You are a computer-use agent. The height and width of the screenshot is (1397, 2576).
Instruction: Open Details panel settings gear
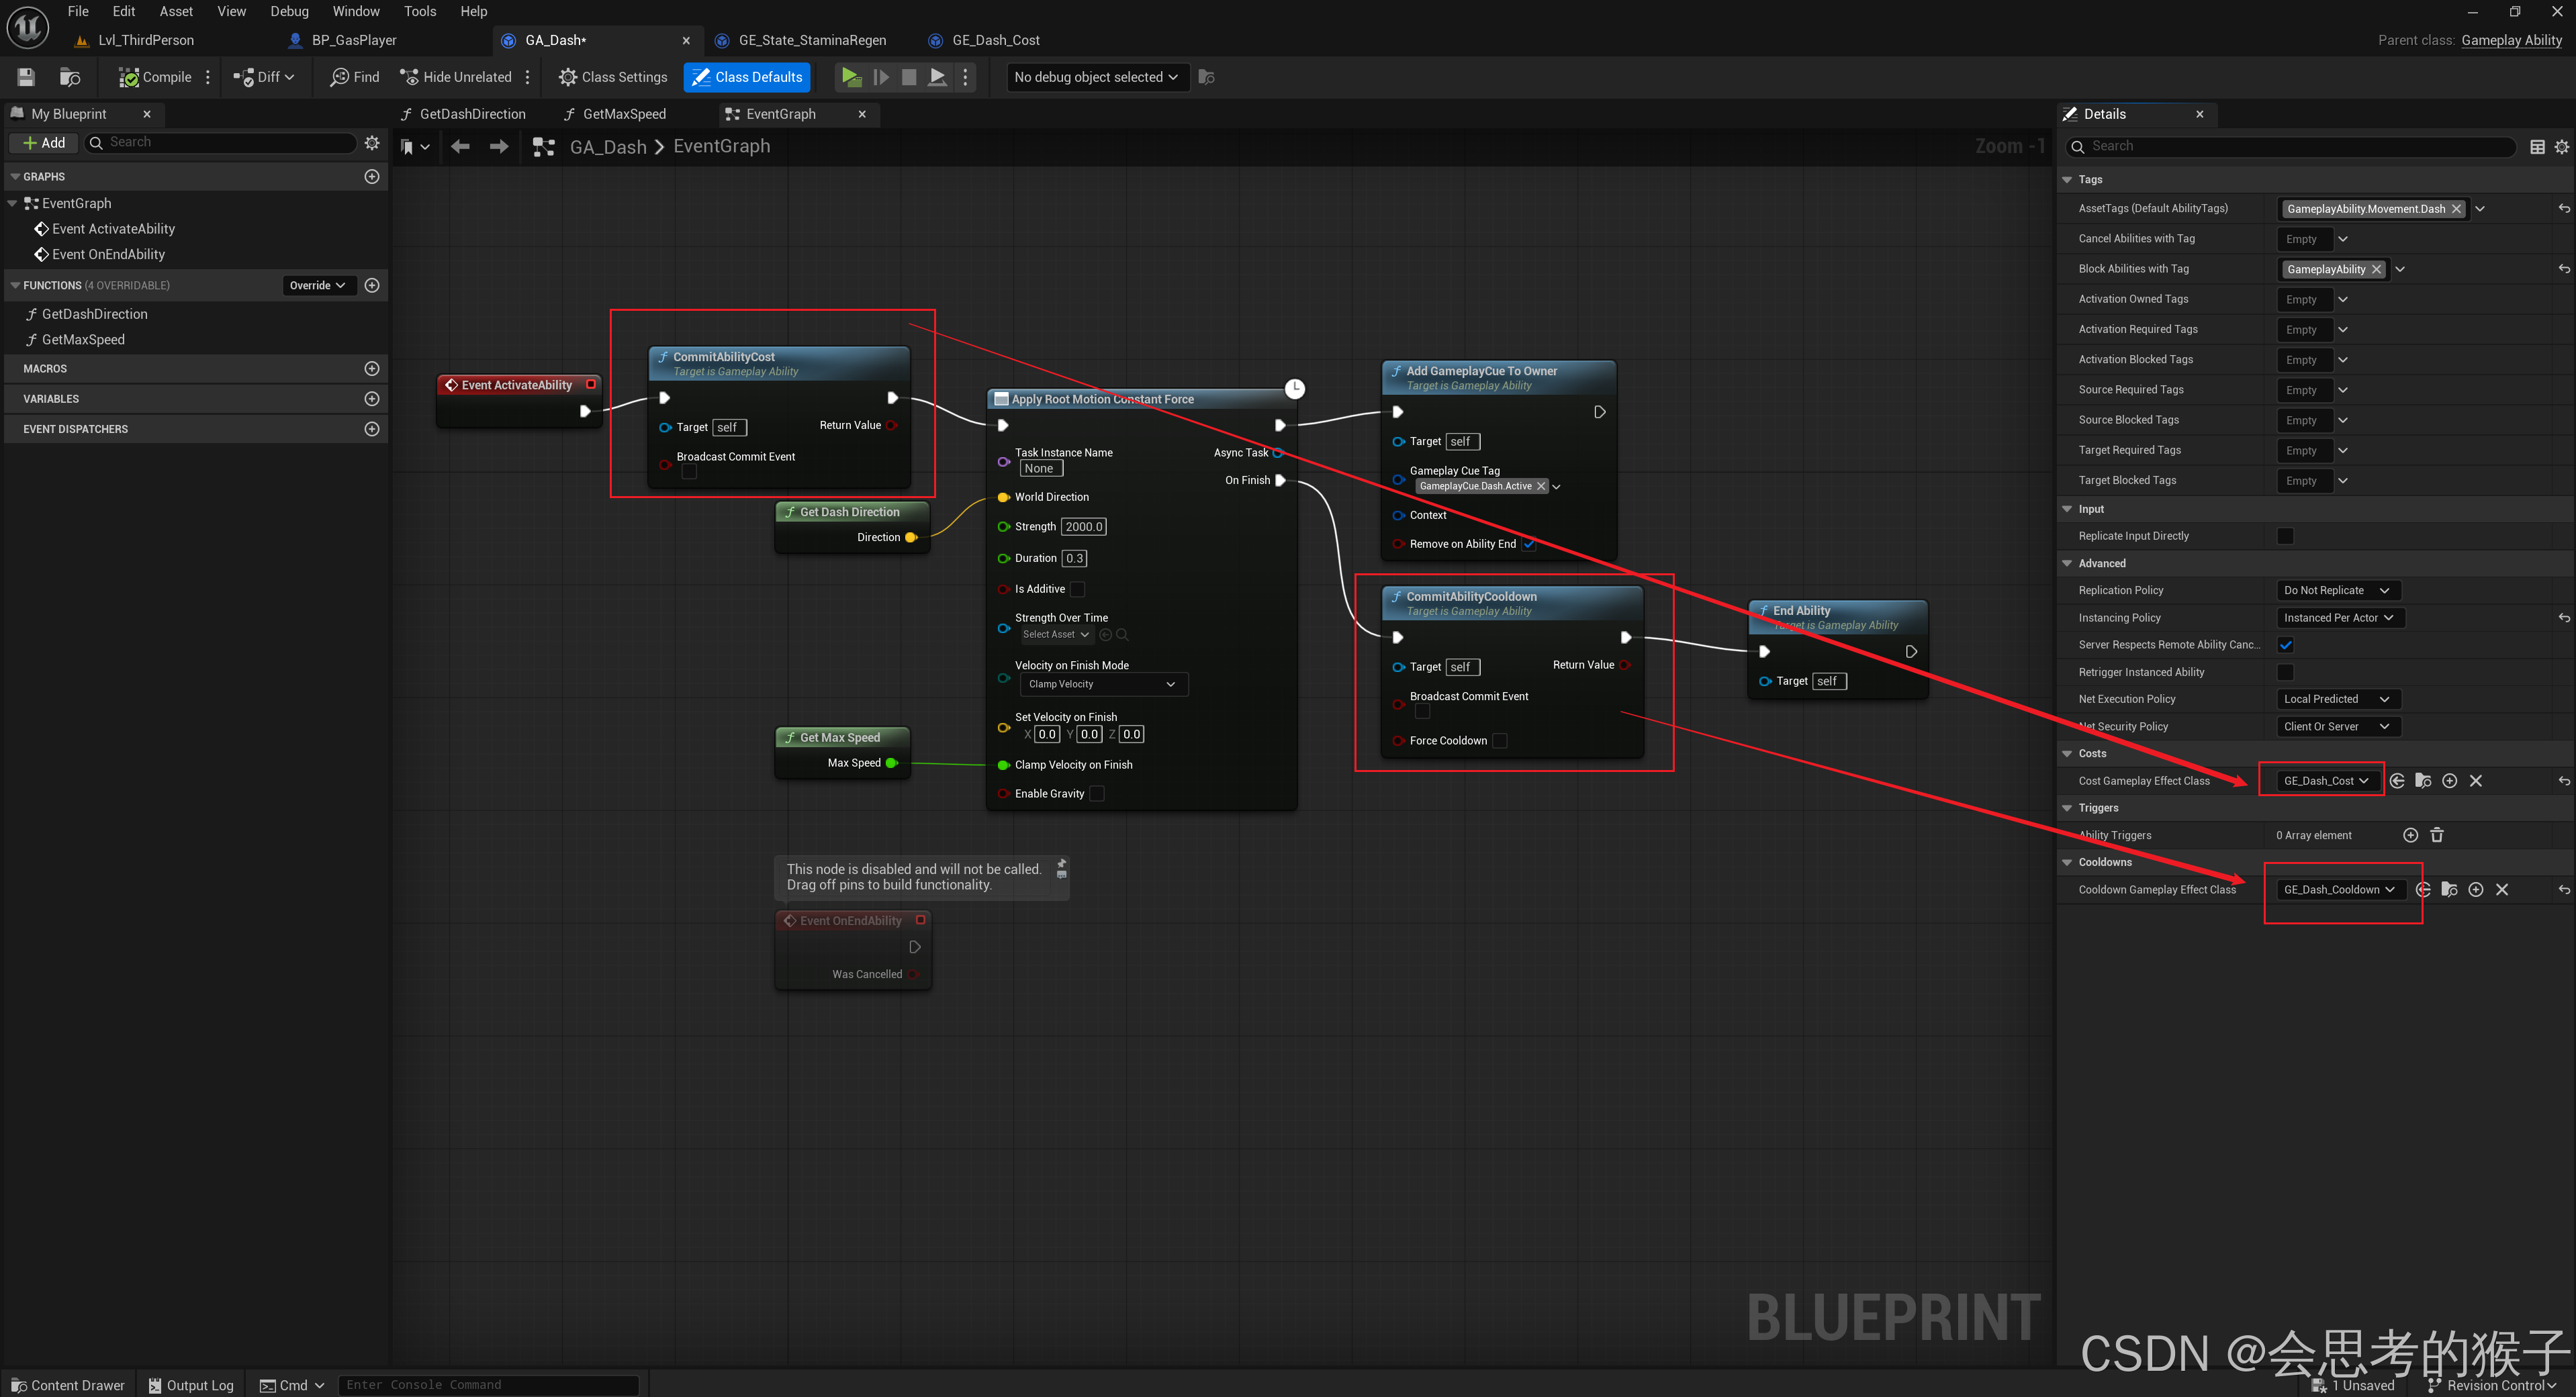(x=2562, y=147)
